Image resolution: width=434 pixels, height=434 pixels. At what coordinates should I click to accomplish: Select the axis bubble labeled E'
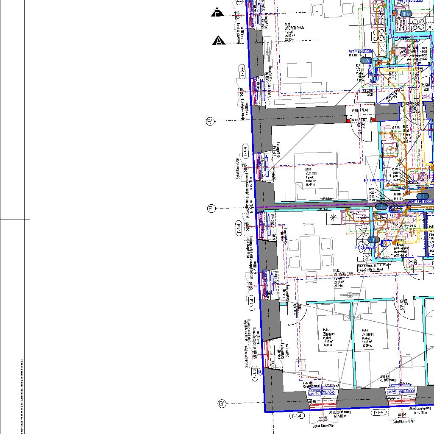[x=210, y=122]
